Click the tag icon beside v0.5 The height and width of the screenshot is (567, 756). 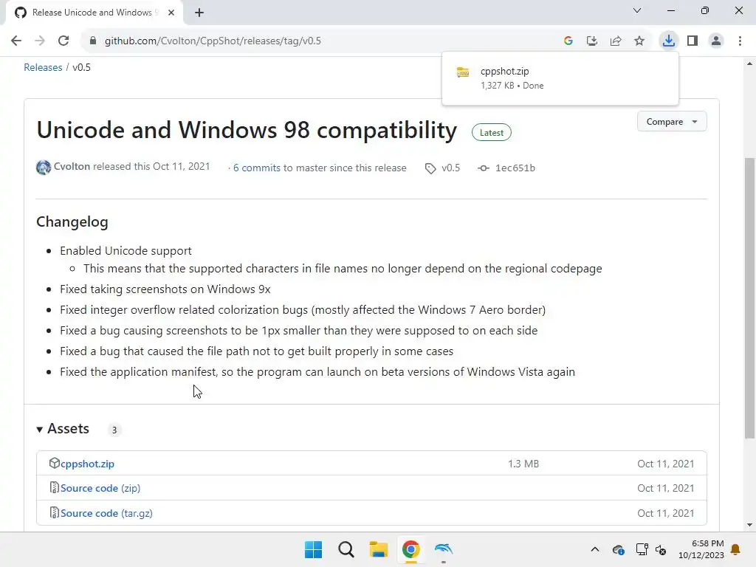[430, 168]
